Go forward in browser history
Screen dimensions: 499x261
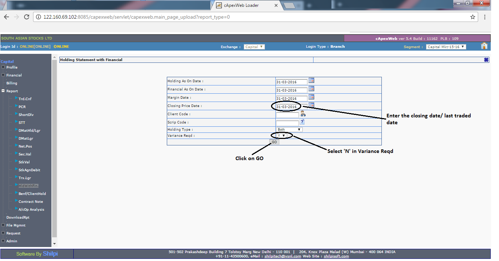pos(17,17)
